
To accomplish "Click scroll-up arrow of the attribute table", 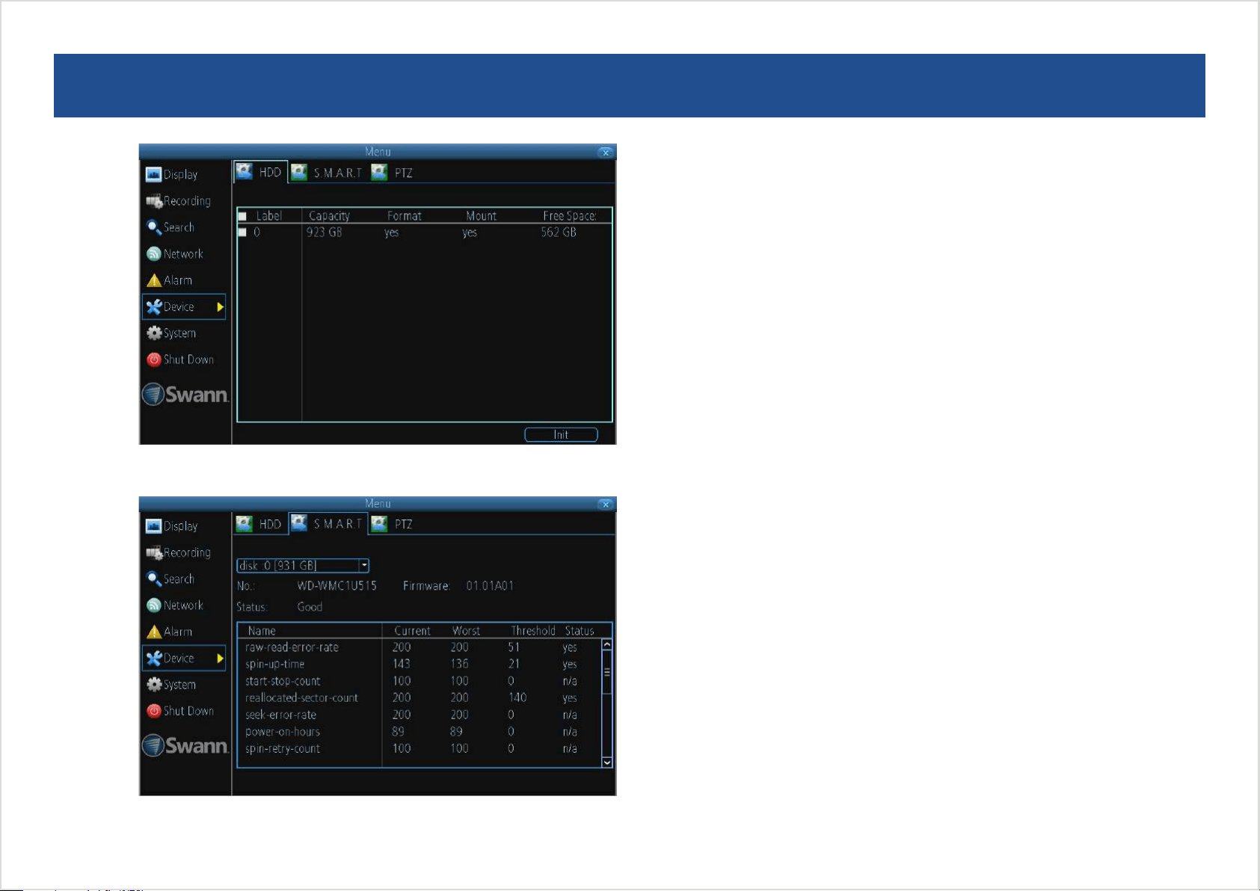I will (x=607, y=645).
